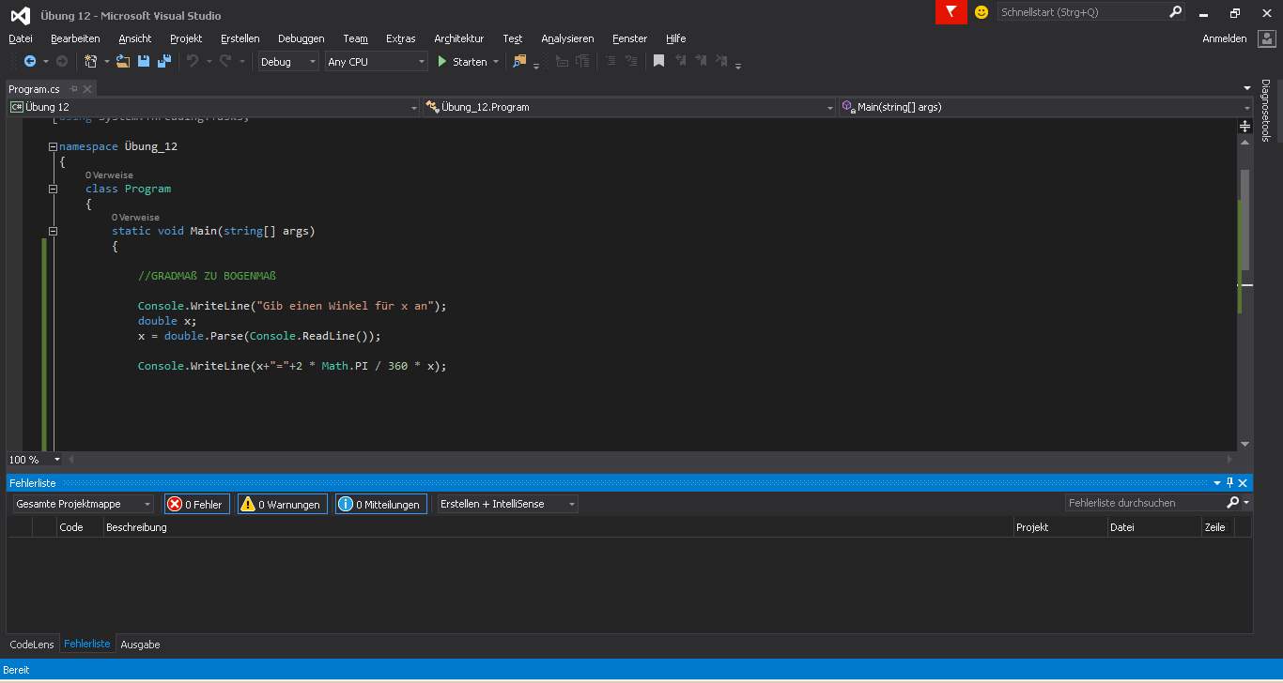Image resolution: width=1283 pixels, height=683 pixels.
Task: Collapse the Main method code block
Action: pyautogui.click(x=54, y=231)
